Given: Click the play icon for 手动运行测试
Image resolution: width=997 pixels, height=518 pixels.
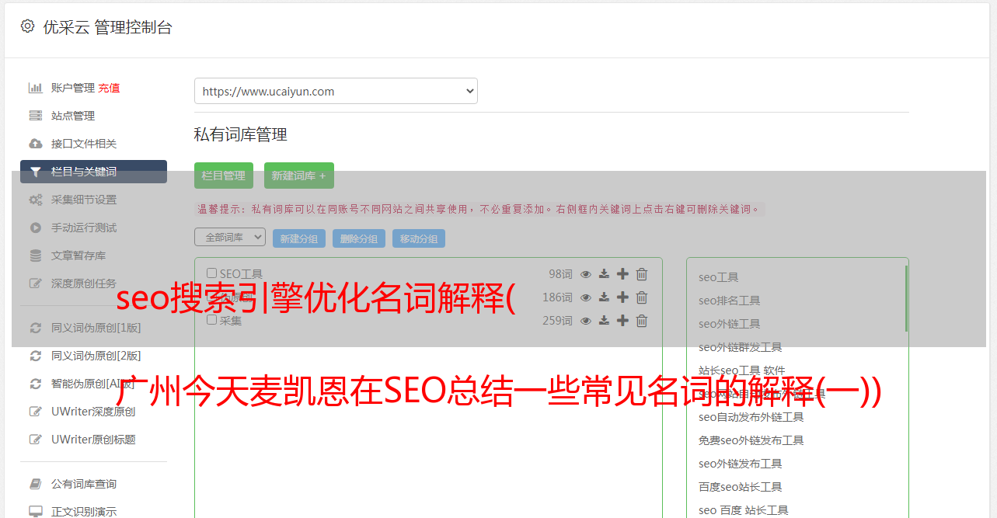Looking at the screenshot, I should click(35, 228).
